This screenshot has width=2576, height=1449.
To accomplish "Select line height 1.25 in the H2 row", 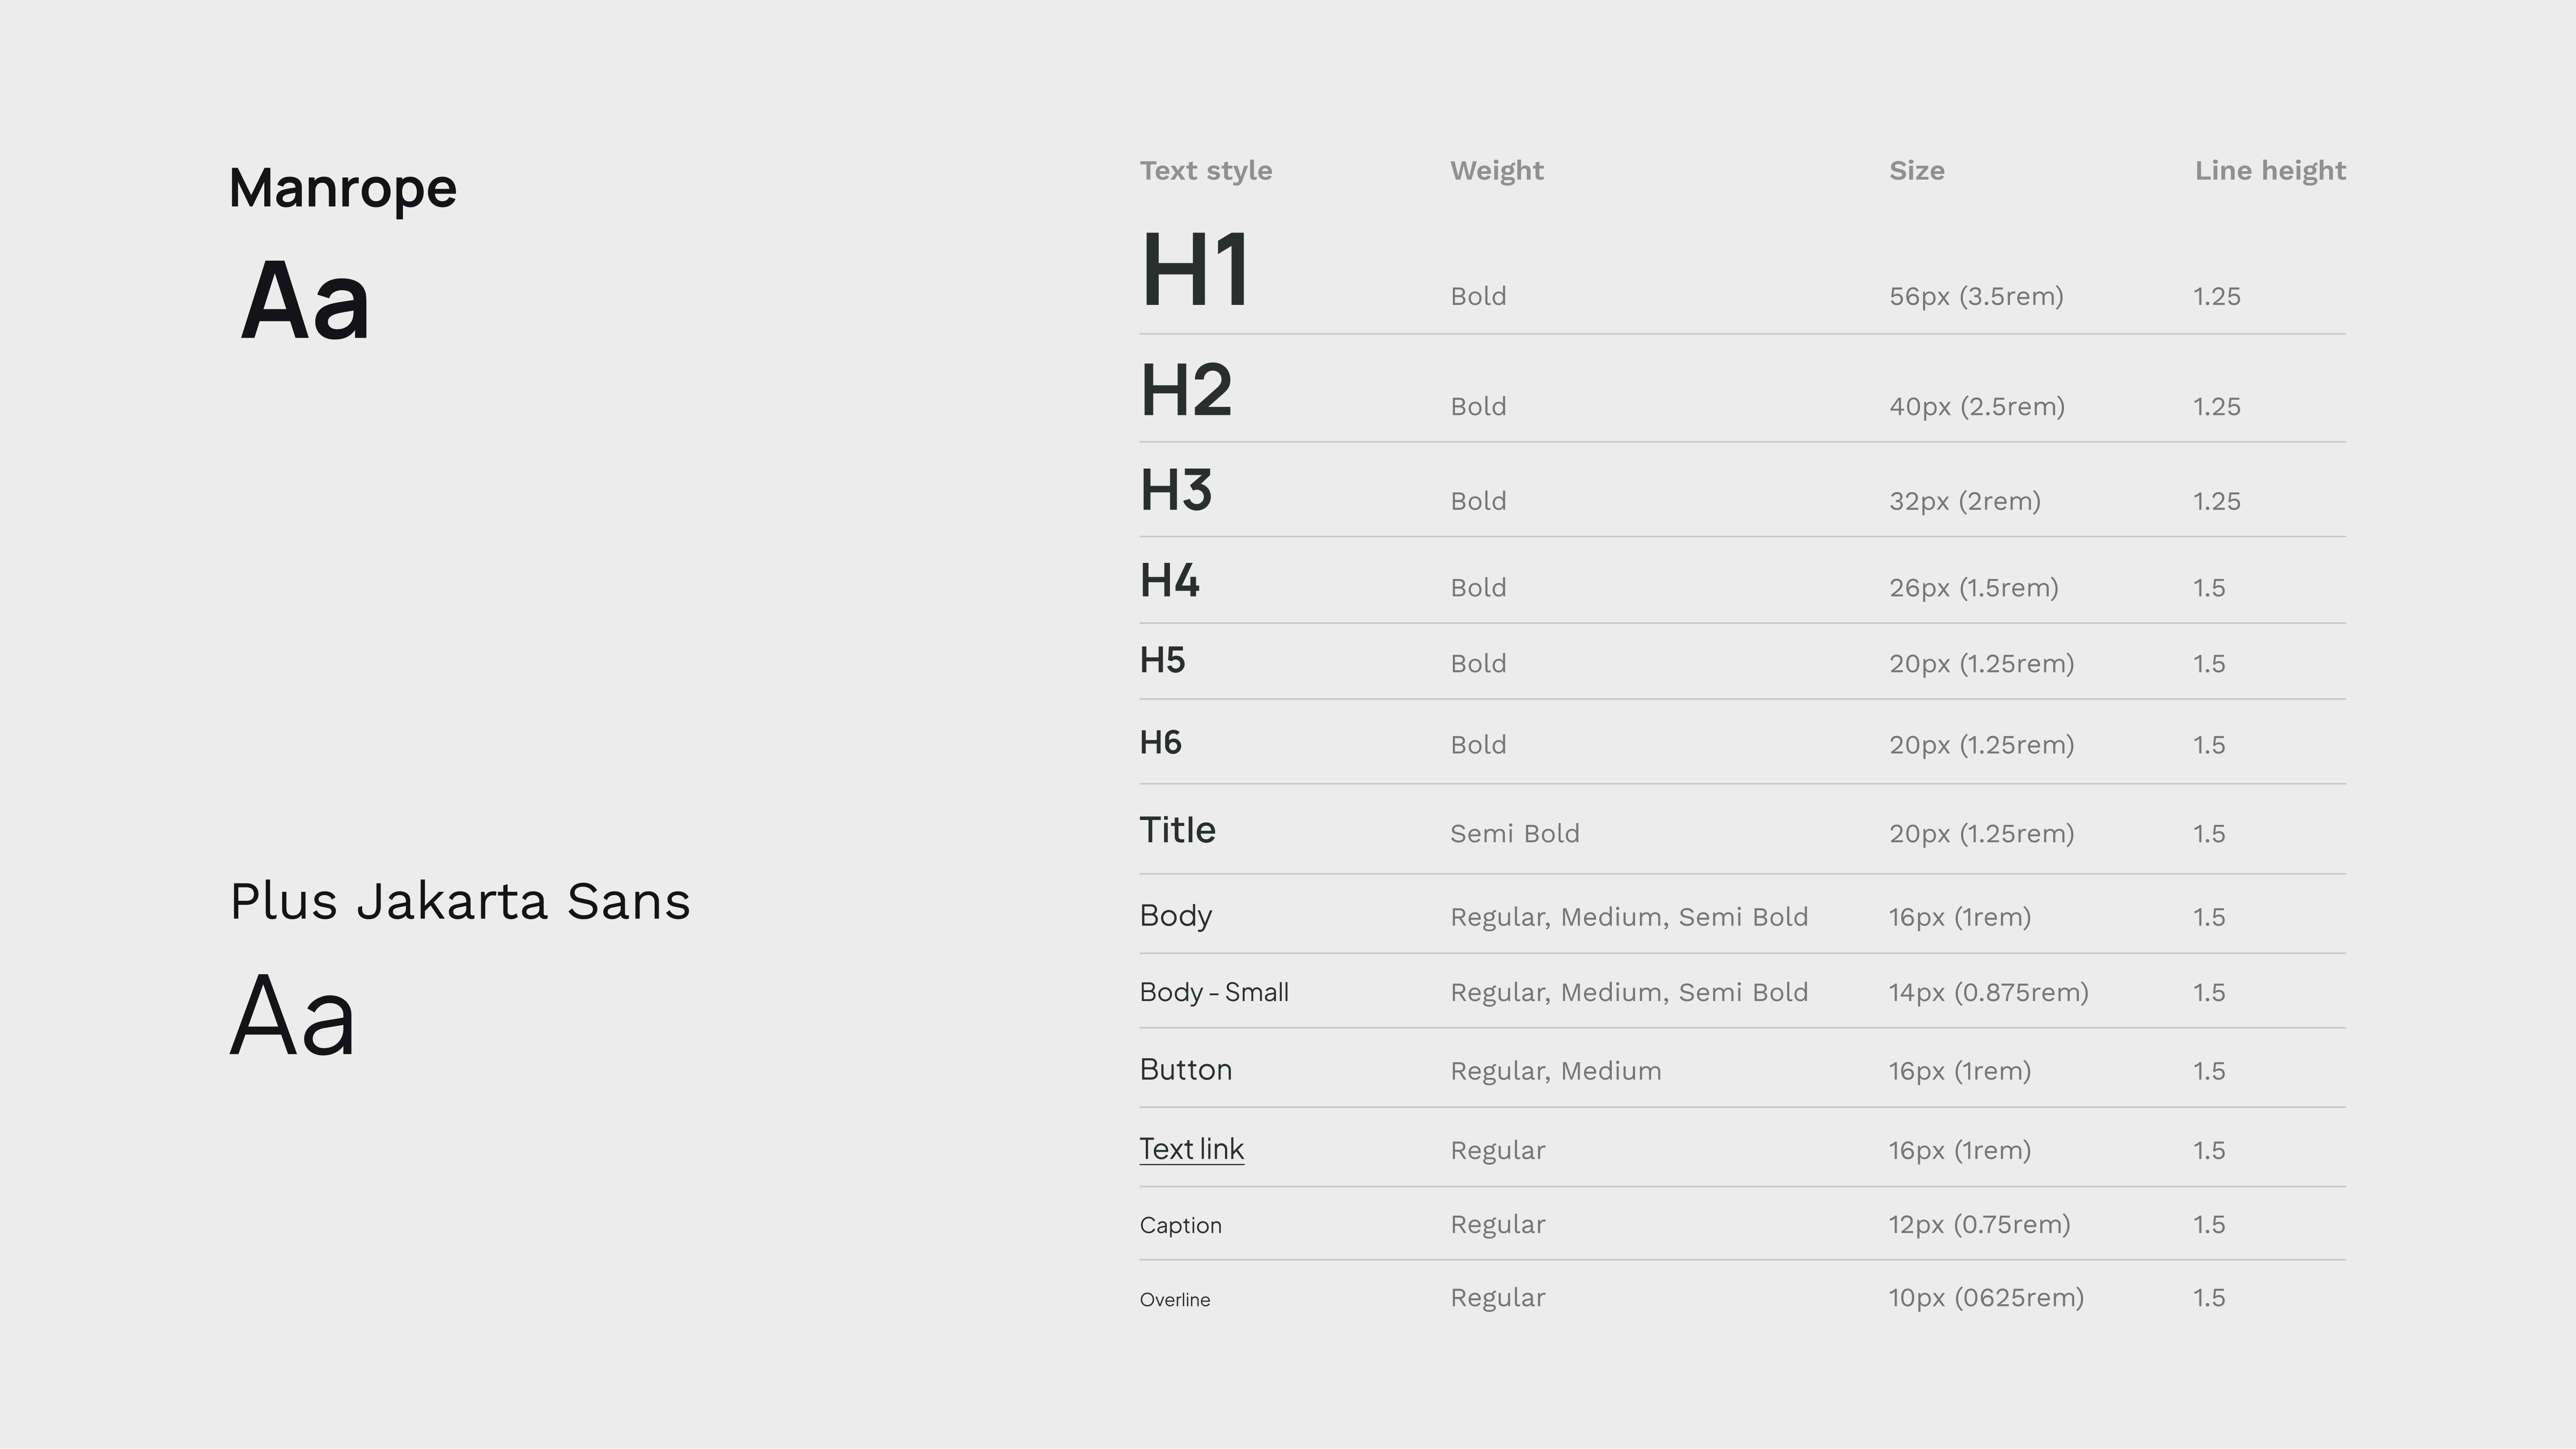I will pyautogui.click(x=2217, y=407).
